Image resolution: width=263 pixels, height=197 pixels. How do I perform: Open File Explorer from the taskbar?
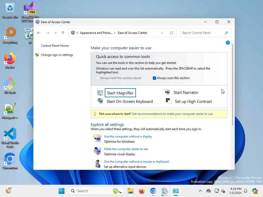[x=130, y=191]
